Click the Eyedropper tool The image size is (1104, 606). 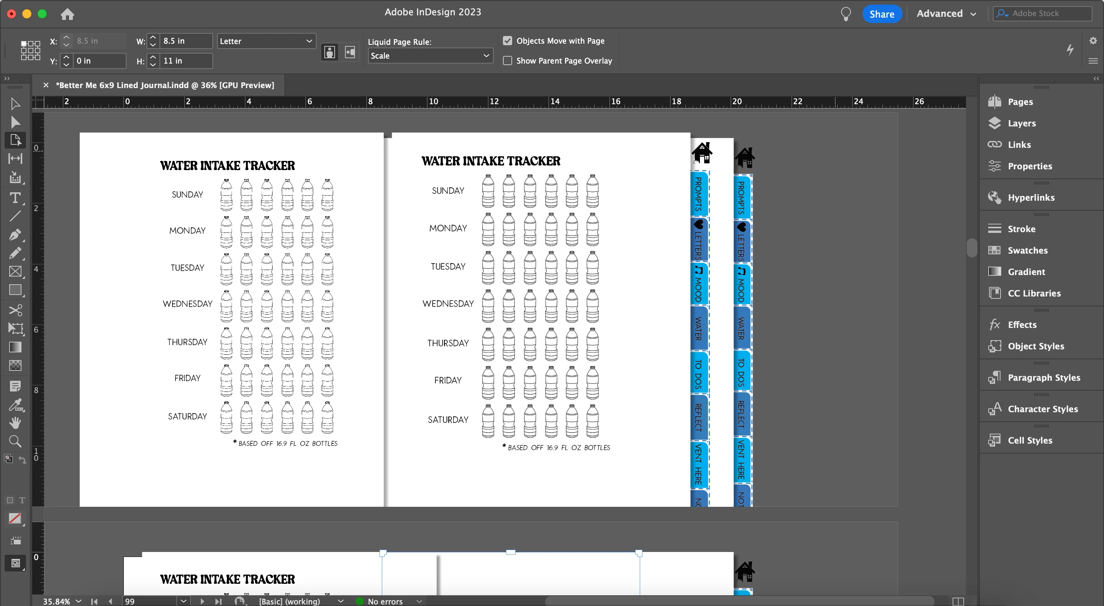tap(15, 404)
